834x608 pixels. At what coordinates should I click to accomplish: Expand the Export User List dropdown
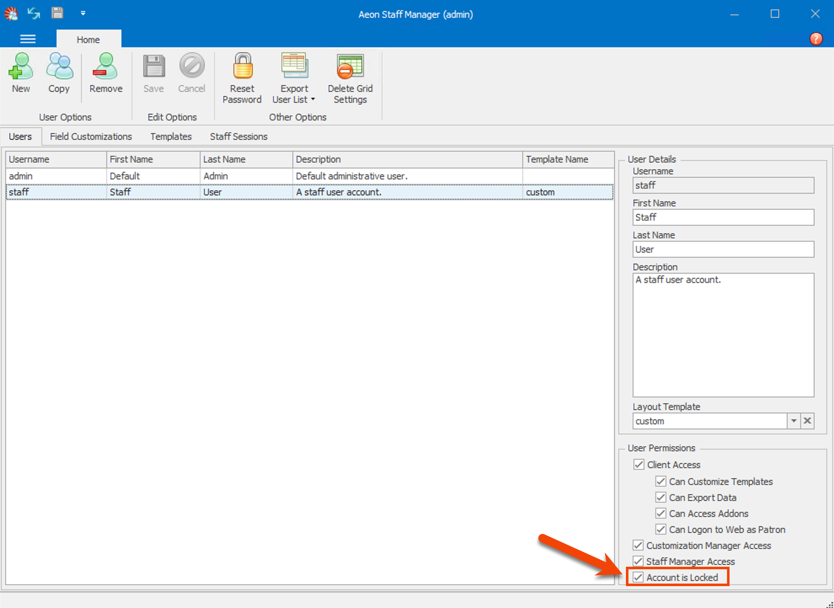pyautogui.click(x=313, y=100)
